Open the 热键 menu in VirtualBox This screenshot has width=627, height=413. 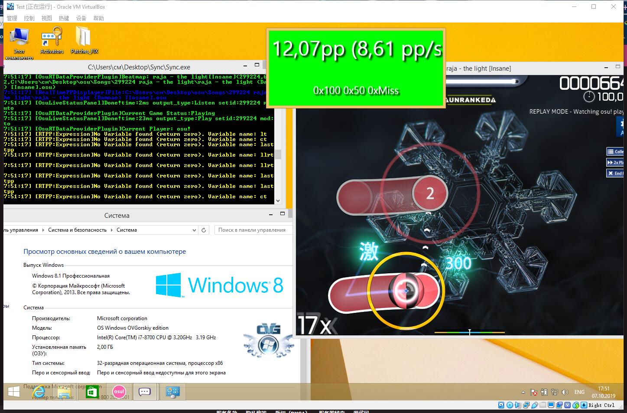click(x=64, y=18)
